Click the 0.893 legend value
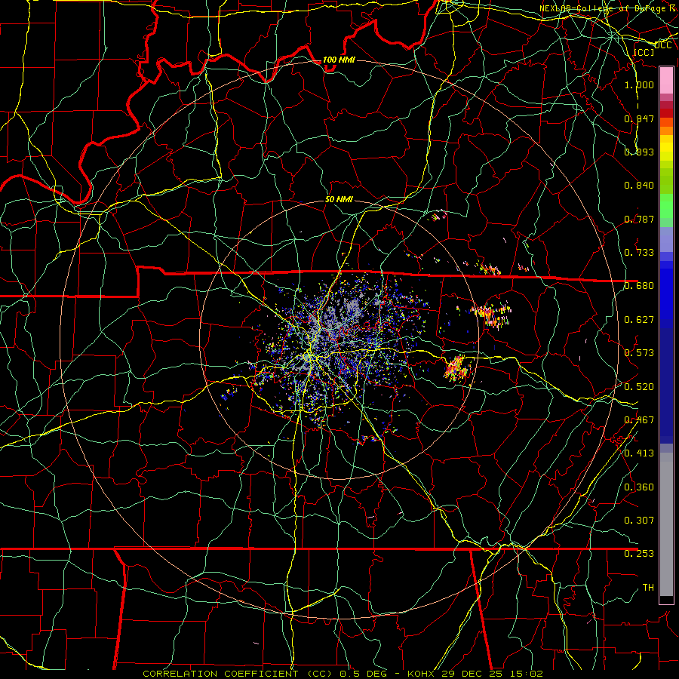679x679 pixels. click(x=639, y=152)
